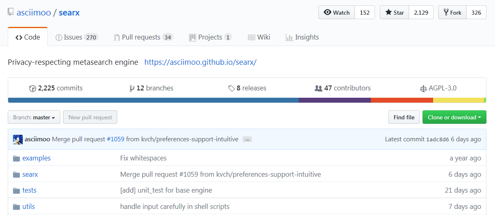This screenshot has height=215, width=495.
Task: Open the Branch: master dropdown
Action: click(x=34, y=117)
